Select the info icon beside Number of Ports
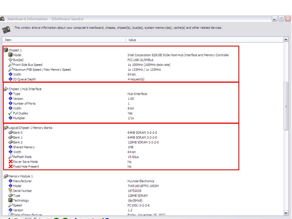Viewport: 292px width, 219px height. (x=11, y=103)
